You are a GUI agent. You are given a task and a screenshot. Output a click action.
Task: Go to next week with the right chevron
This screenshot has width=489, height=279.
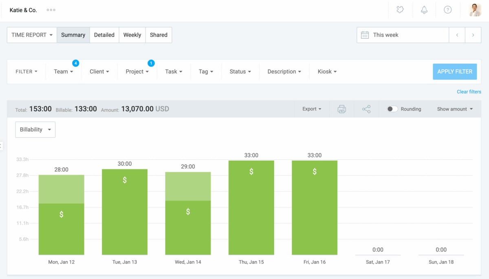tap(473, 35)
